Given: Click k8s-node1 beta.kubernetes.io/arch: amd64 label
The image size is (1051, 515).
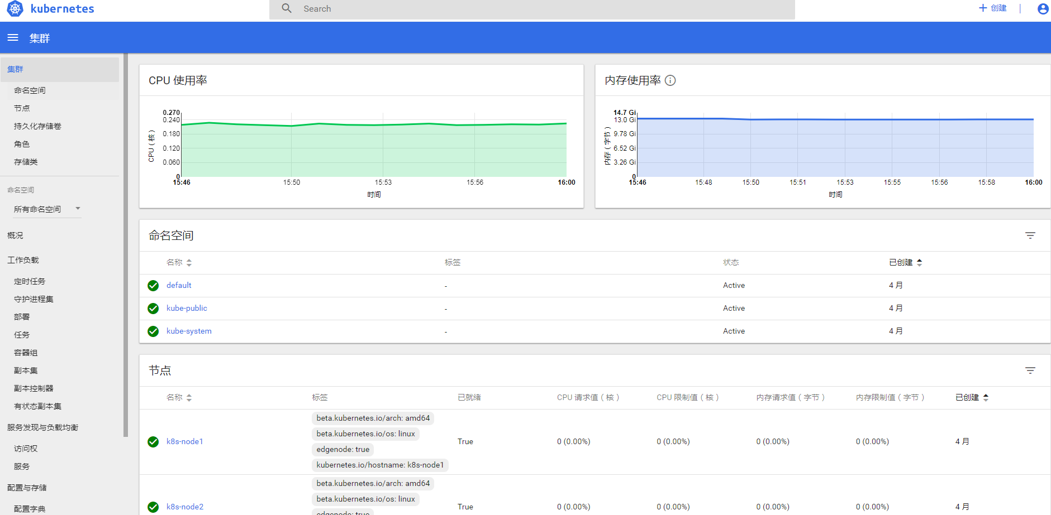Looking at the screenshot, I should point(373,418).
